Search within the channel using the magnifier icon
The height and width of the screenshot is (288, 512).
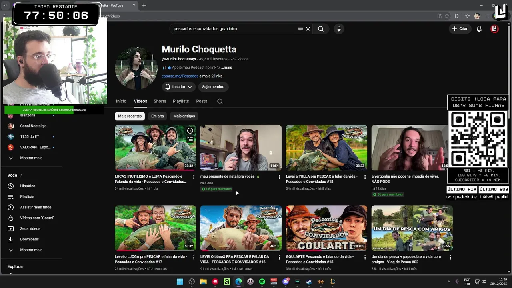point(220,101)
